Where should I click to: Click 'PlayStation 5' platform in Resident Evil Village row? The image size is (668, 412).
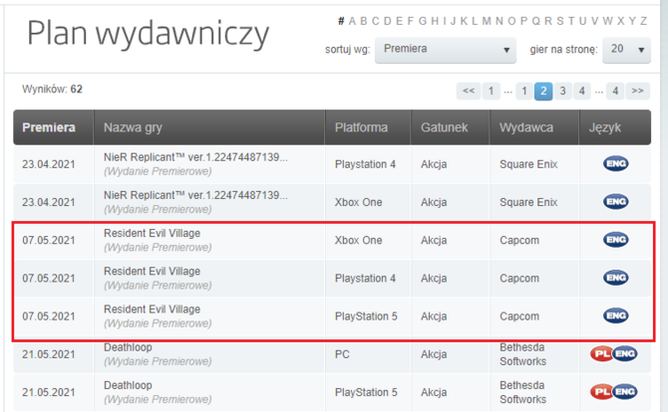(x=366, y=316)
